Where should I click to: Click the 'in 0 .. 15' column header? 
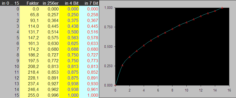tap(10, 3)
